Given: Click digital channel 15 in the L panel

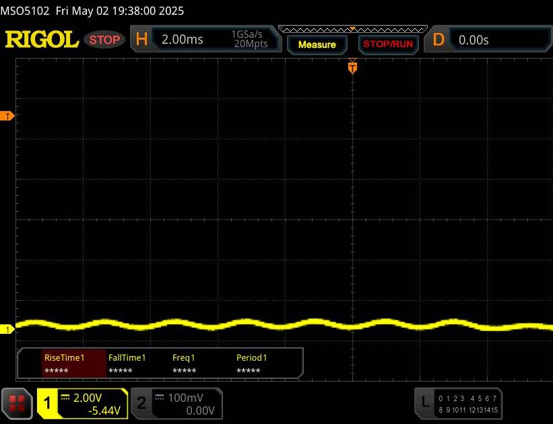Looking at the screenshot, I should 494,410.
